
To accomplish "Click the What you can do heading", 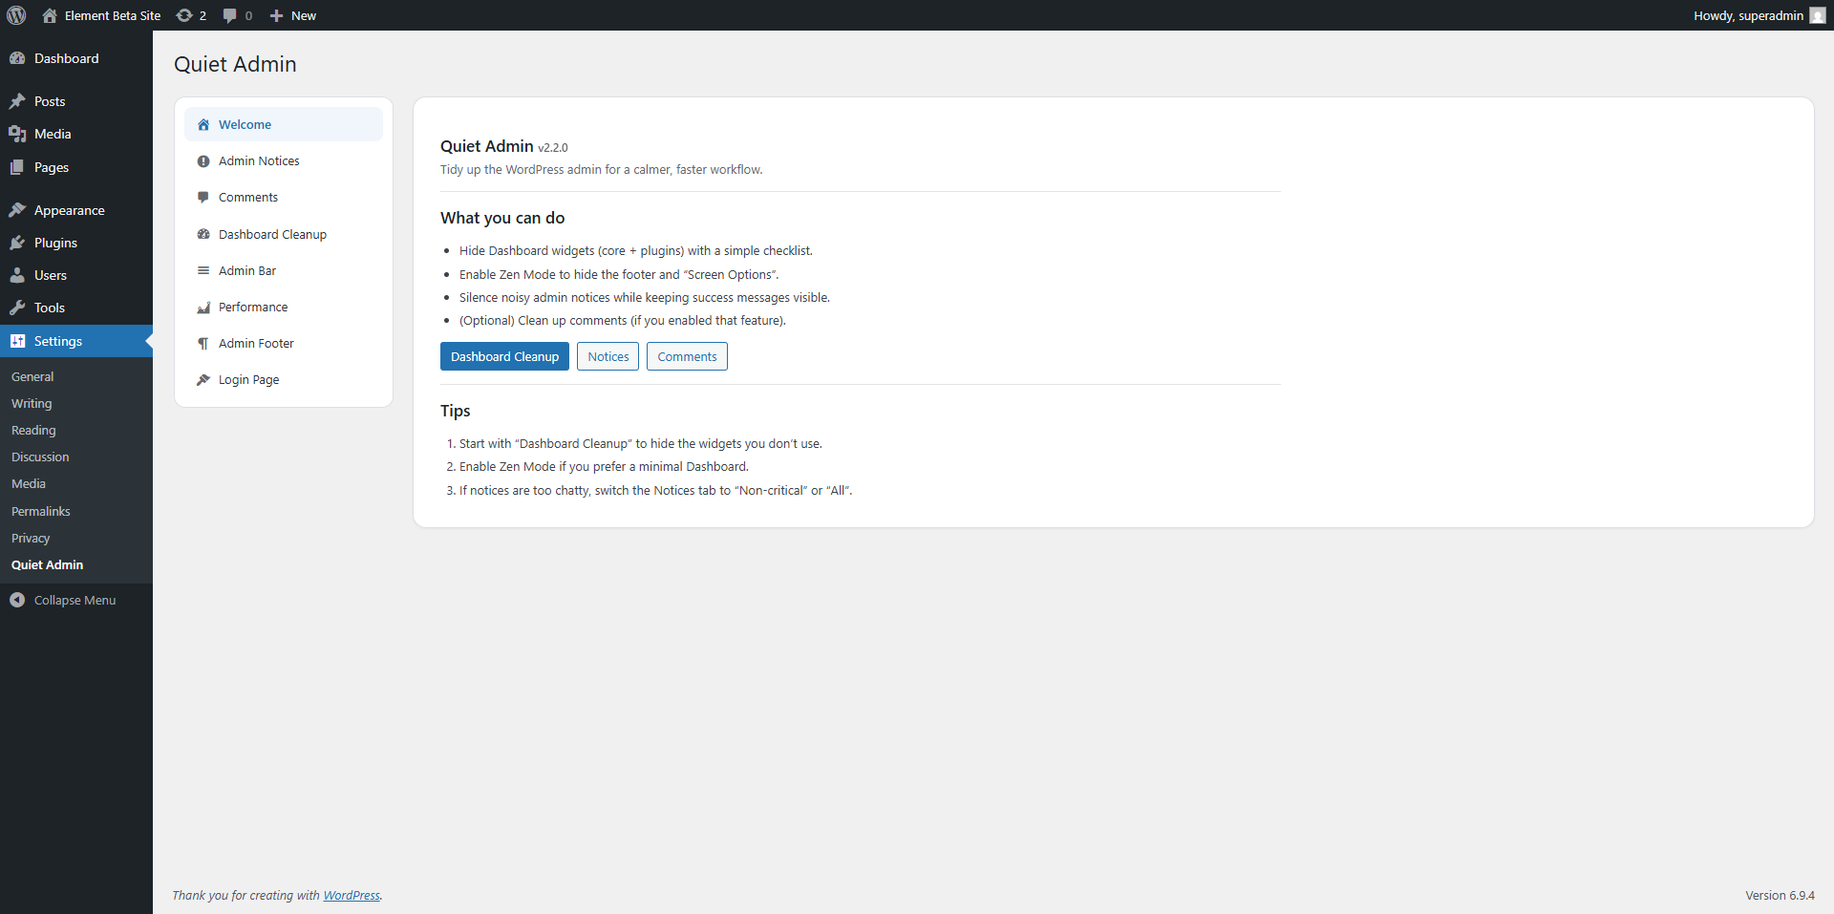I will coord(502,218).
